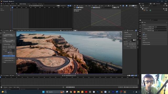Collapse the Marker panel header
The width and height of the screenshot is (168, 94).
(x=4, y=38)
